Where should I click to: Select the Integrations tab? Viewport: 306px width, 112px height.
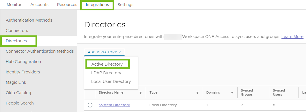[x=97, y=5]
